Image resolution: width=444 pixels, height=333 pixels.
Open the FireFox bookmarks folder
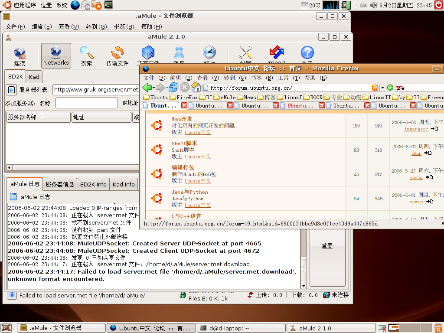[184, 98]
